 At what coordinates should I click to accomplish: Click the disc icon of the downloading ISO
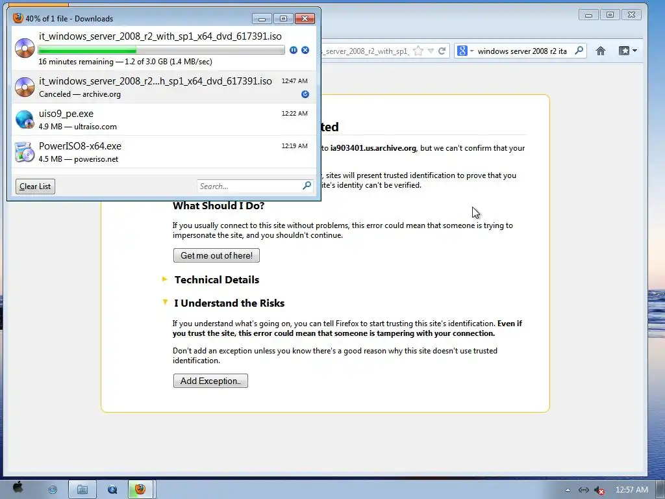point(25,48)
